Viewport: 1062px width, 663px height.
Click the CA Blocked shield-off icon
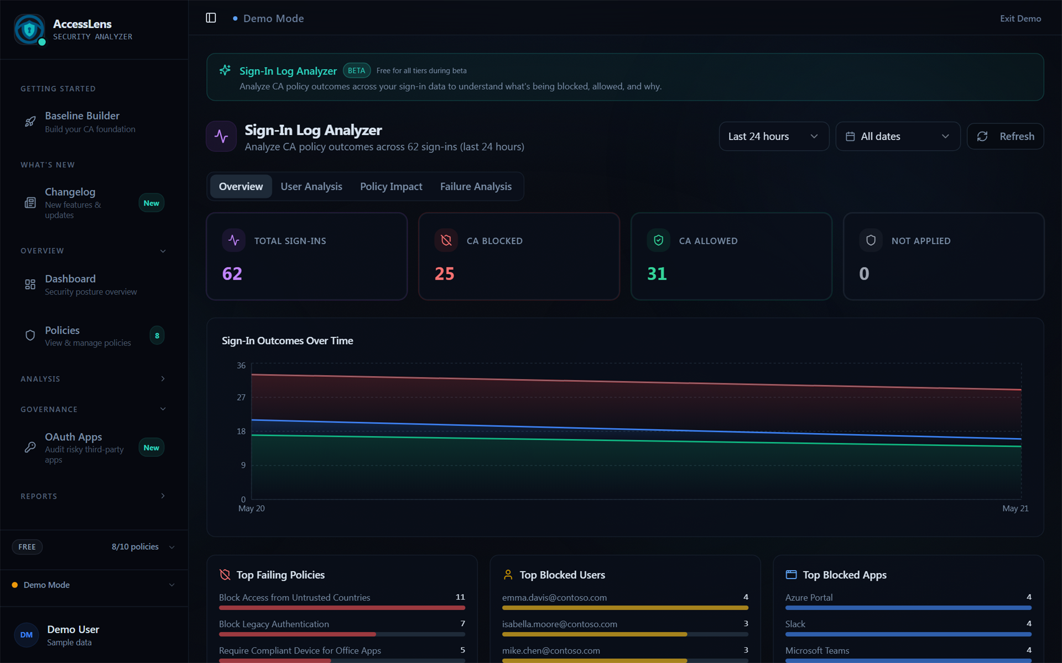[x=446, y=240]
